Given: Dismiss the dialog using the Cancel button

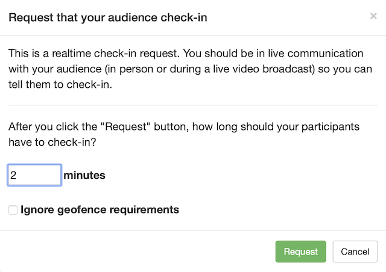Looking at the screenshot, I should click(x=355, y=252).
